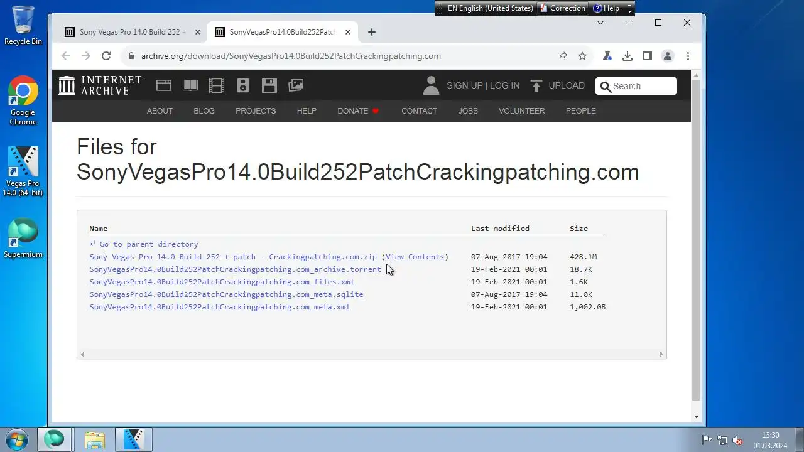
Task: Open the BLOG menu item
Action: pos(204,110)
